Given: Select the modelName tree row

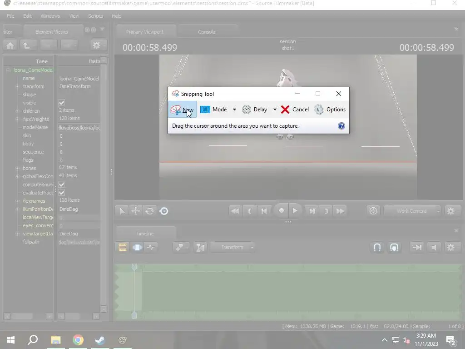Looking at the screenshot, I should pyautogui.click(x=35, y=127).
